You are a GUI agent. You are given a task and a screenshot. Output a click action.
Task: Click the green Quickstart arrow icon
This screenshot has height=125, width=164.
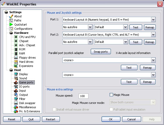pos(11,25)
